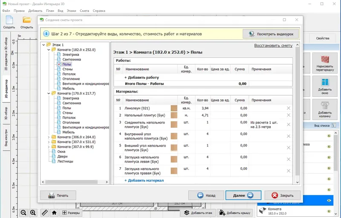Open the Файл menu
Screen dimensions: 341x218
point(6,11)
